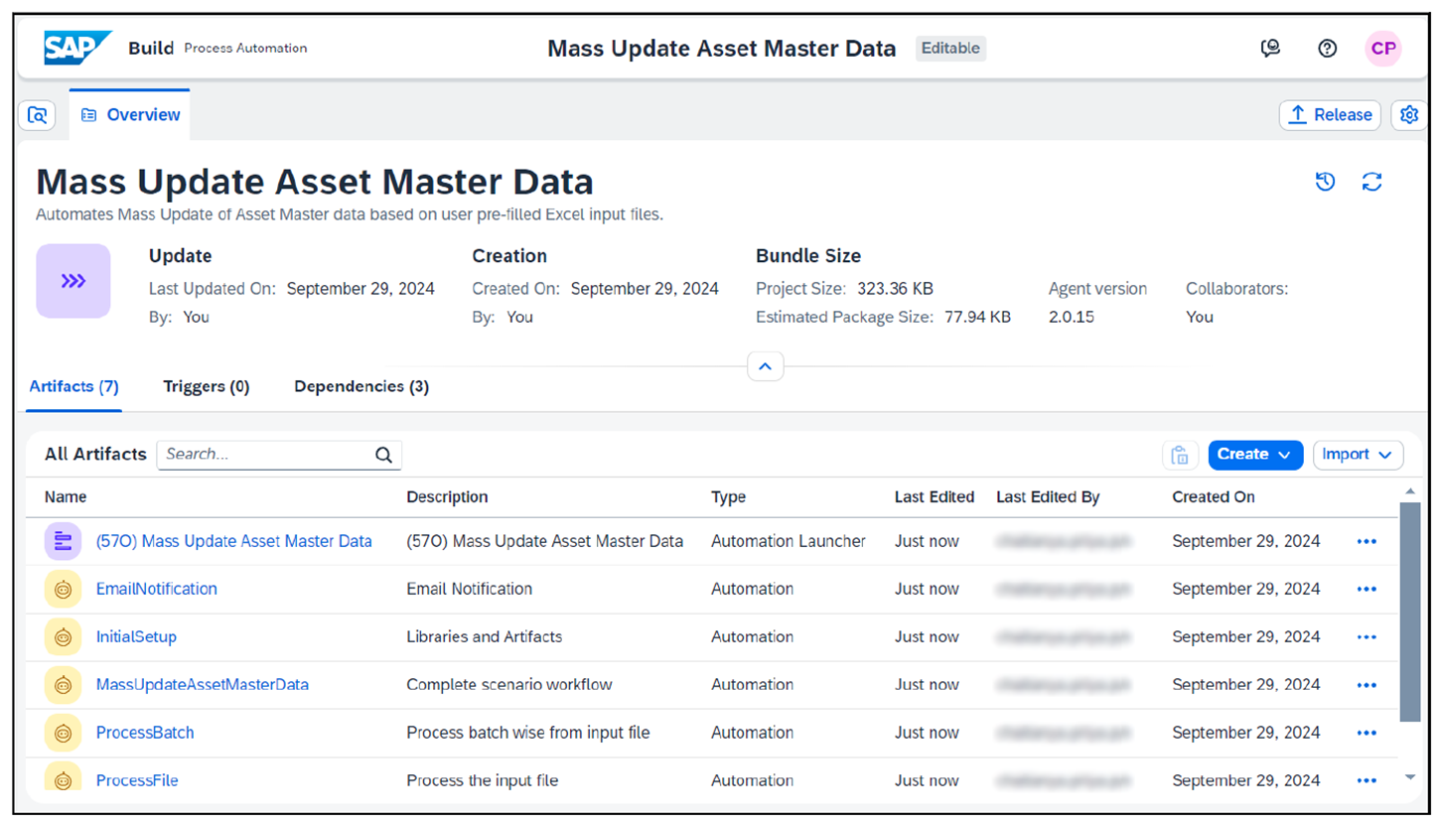Image resolution: width=1441 pixels, height=822 pixels.
Task: Click the refresh project icon
Action: [x=1372, y=182]
